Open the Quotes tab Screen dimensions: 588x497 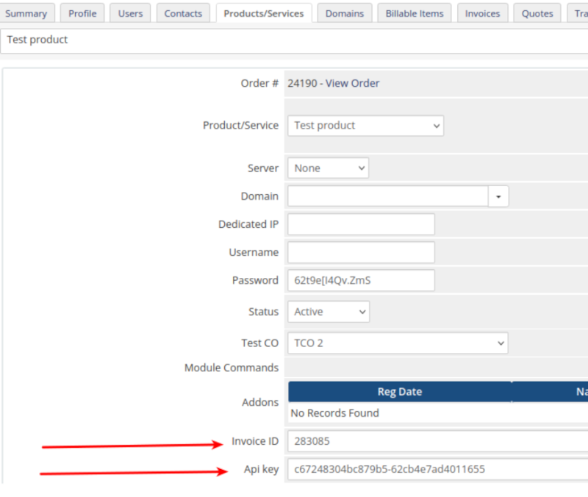537,13
